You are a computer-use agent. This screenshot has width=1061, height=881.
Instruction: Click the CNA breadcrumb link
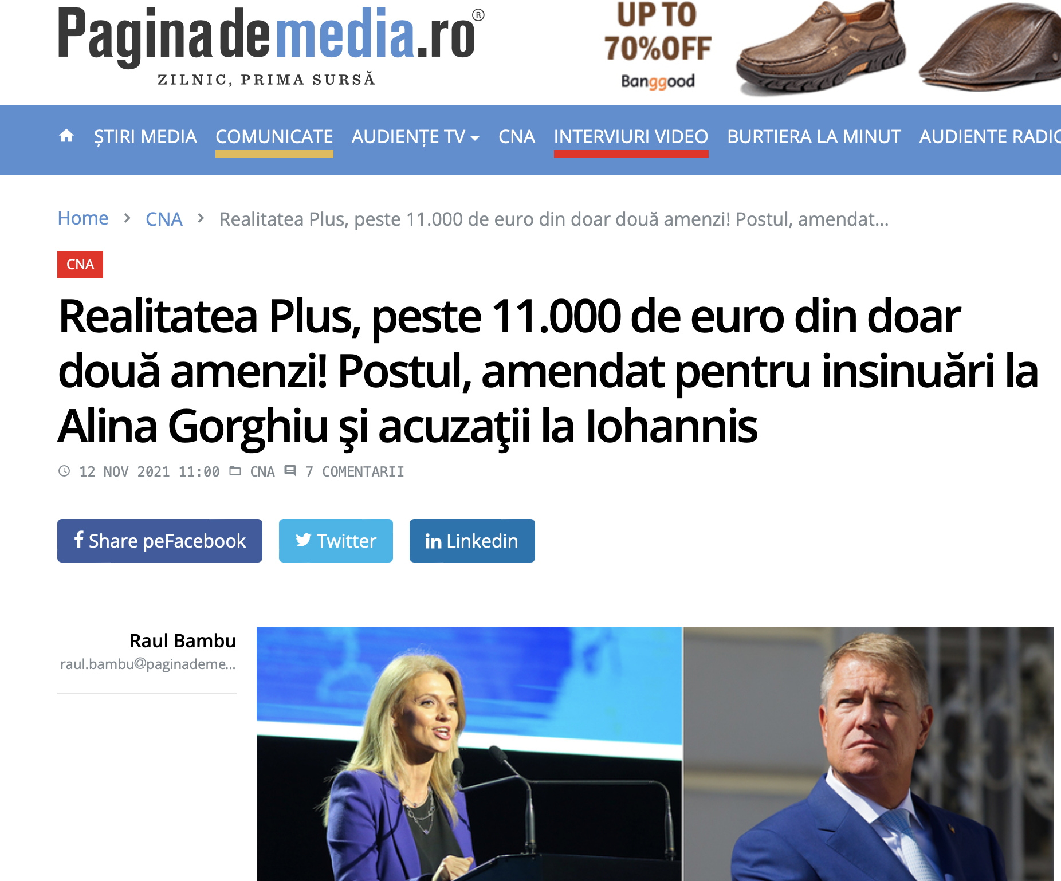click(164, 219)
